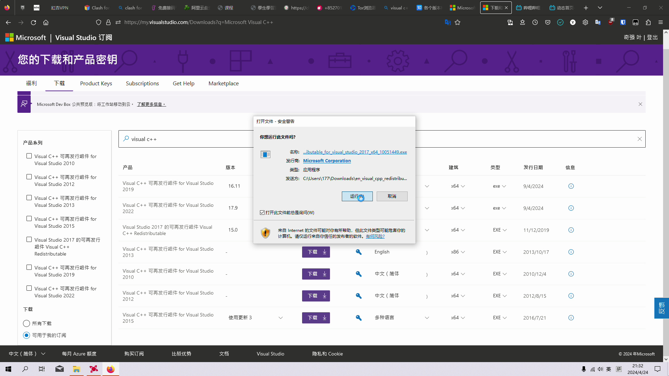Click the Microsoft logo in header

(25, 38)
